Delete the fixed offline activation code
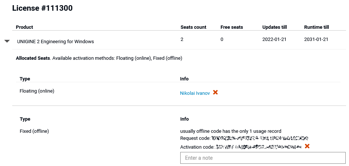Screen dimensions: 349x166 pos(307,146)
